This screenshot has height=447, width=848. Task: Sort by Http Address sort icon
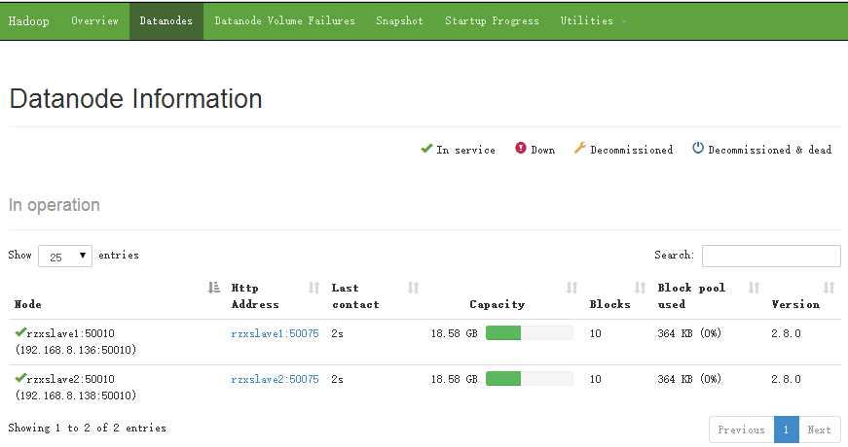(x=313, y=288)
